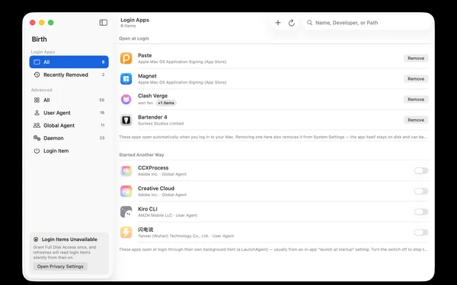Select the Bartender 4 name text

152,117
